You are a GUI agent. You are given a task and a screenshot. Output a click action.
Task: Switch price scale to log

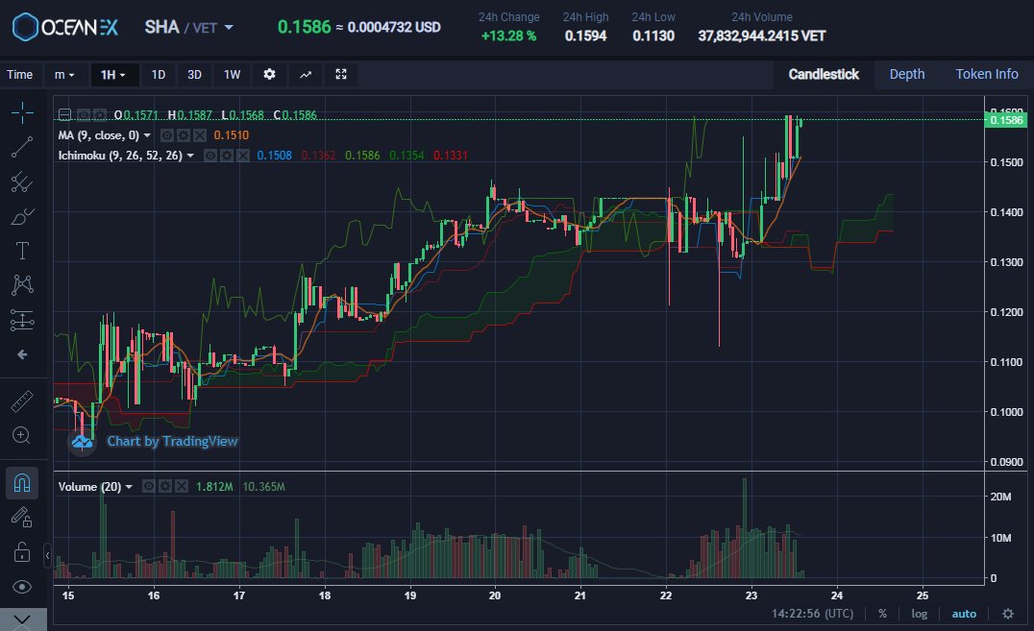[x=919, y=613]
